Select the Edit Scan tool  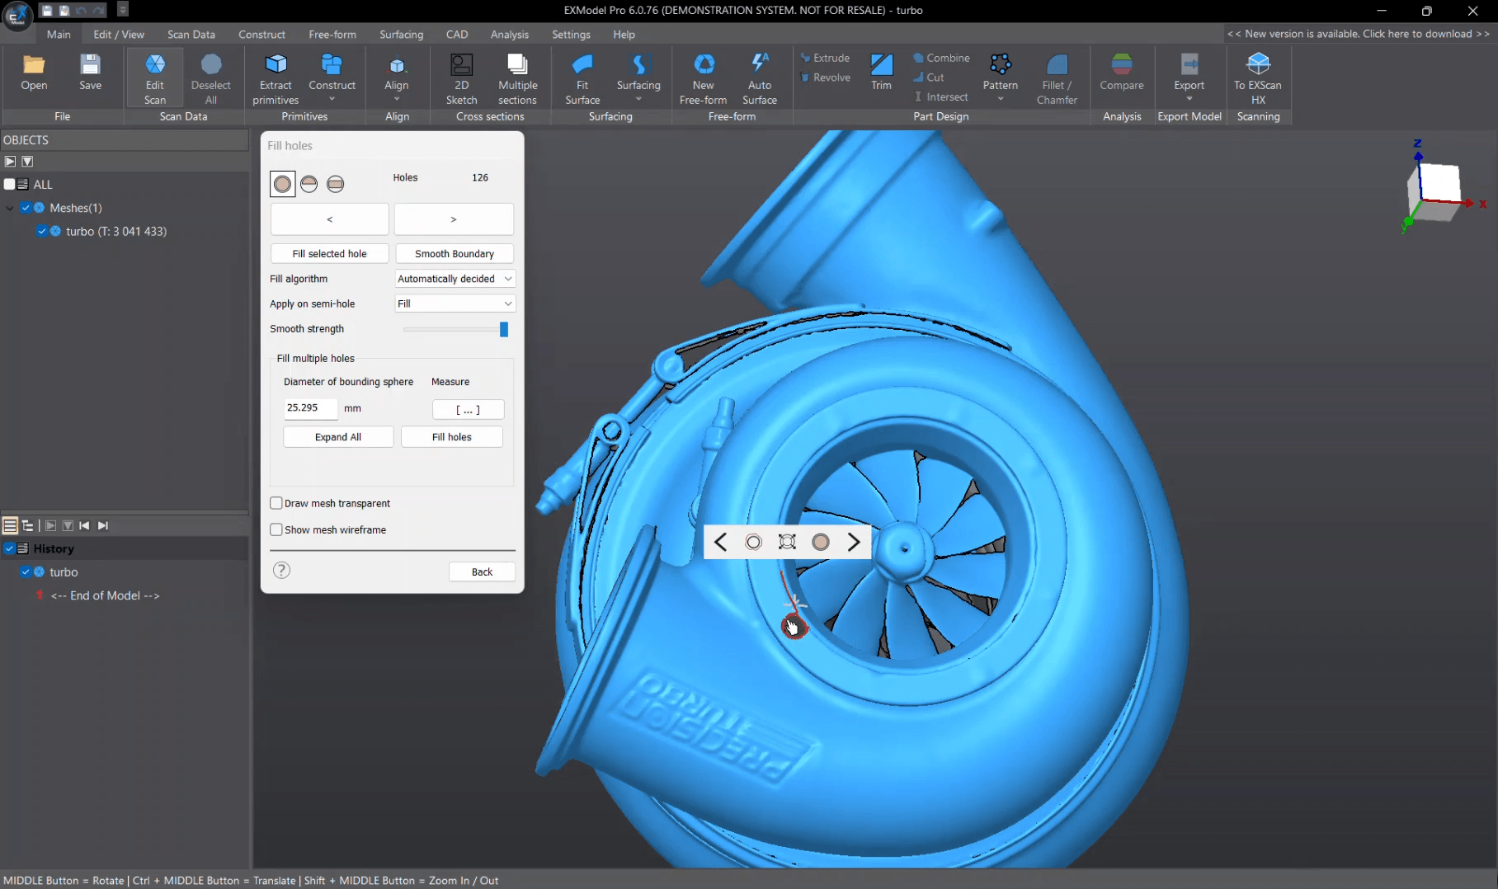154,77
